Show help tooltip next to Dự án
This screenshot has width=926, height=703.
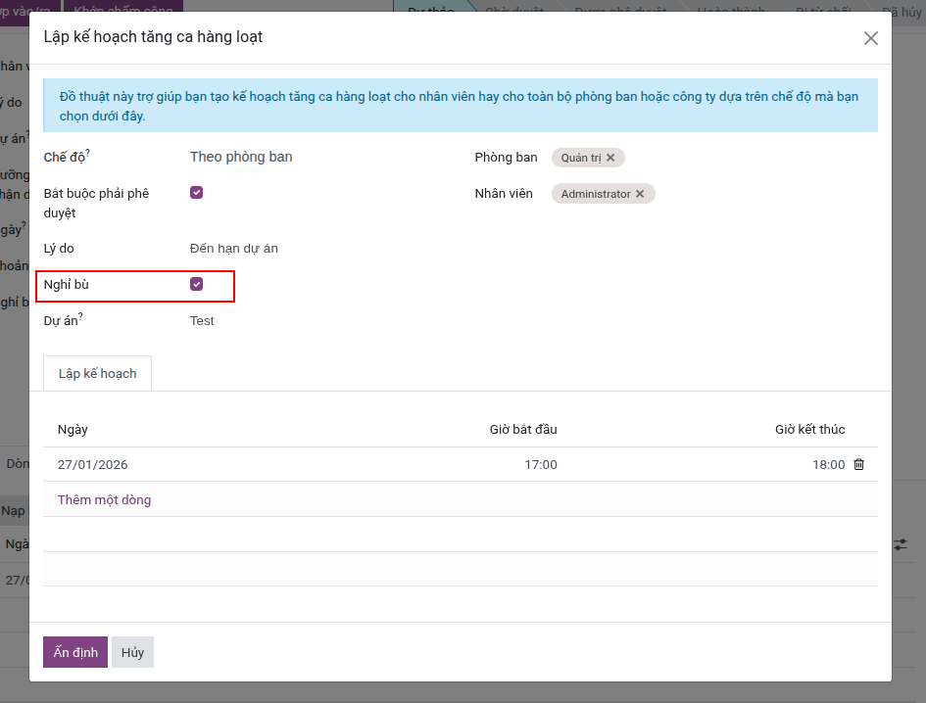80,316
